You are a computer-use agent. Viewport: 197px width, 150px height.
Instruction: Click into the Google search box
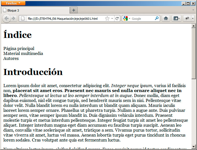pyautogui.click(x=143, y=19)
